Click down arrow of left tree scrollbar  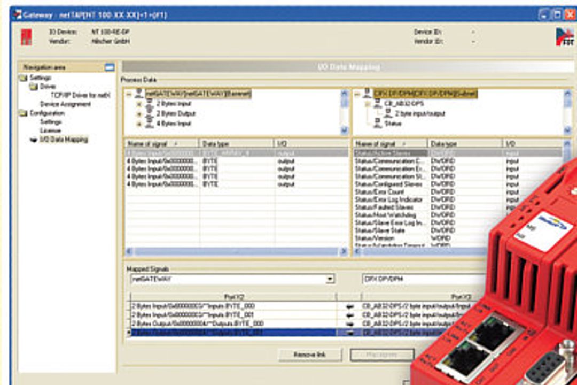point(345,130)
